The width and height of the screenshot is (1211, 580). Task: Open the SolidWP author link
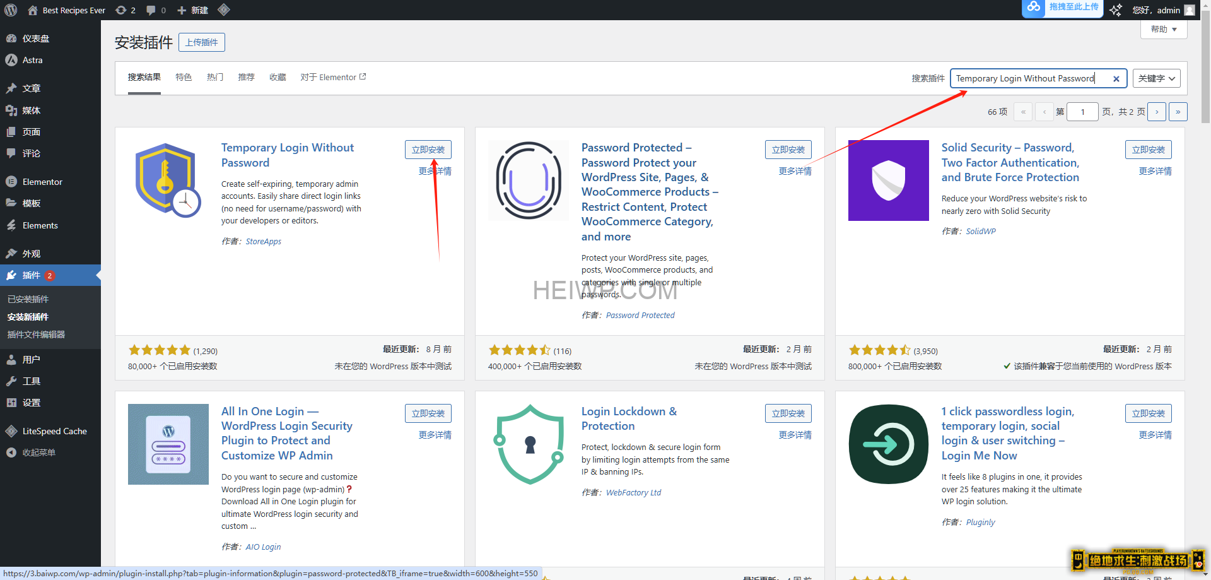click(981, 232)
